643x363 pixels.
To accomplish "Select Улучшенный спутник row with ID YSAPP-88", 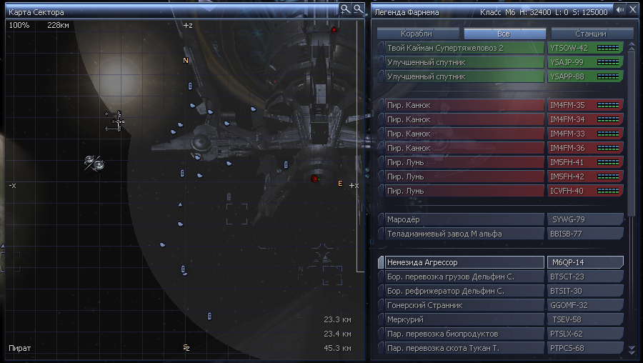I will pyautogui.click(x=464, y=76).
